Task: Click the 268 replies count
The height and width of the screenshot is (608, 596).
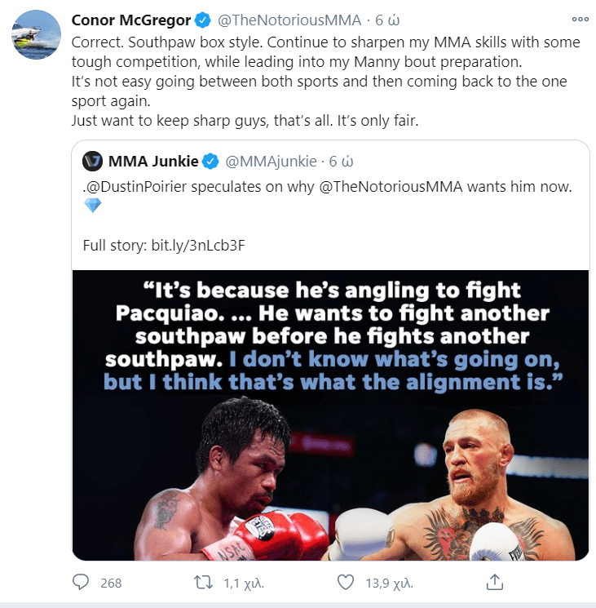Action: click(111, 584)
